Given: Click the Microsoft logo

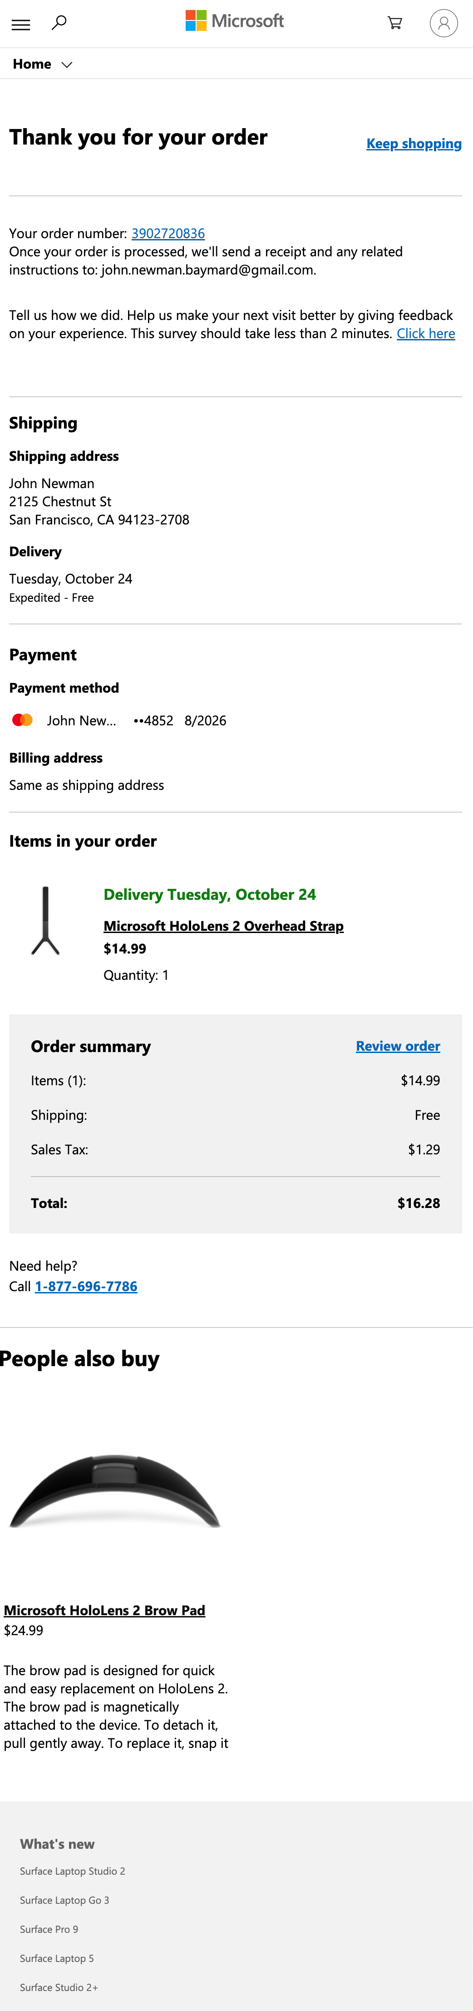Looking at the screenshot, I should pyautogui.click(x=234, y=21).
